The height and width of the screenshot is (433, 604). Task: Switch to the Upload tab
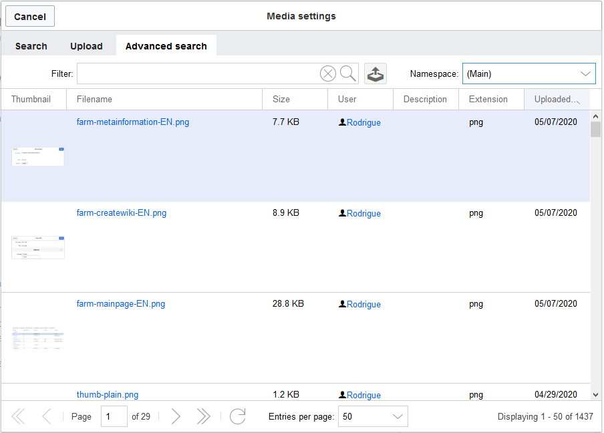tap(86, 46)
